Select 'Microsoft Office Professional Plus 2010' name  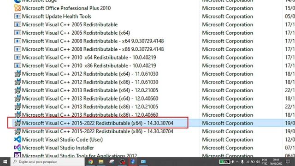point(66,8)
